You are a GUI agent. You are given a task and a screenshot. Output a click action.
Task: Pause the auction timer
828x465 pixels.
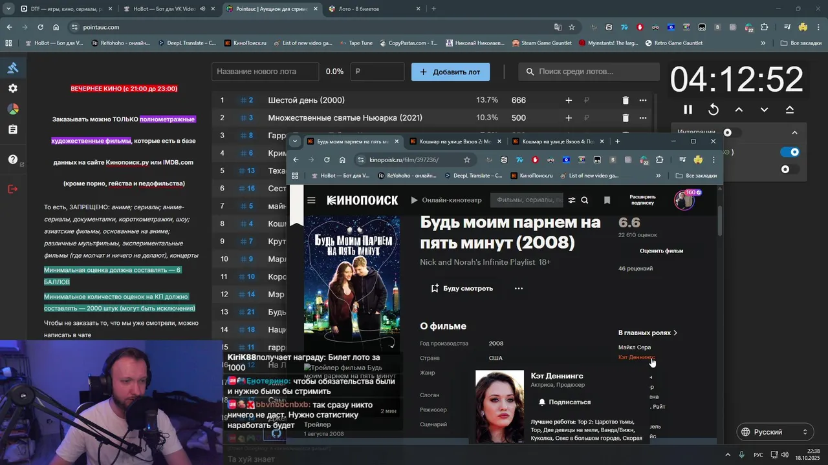pos(688,110)
